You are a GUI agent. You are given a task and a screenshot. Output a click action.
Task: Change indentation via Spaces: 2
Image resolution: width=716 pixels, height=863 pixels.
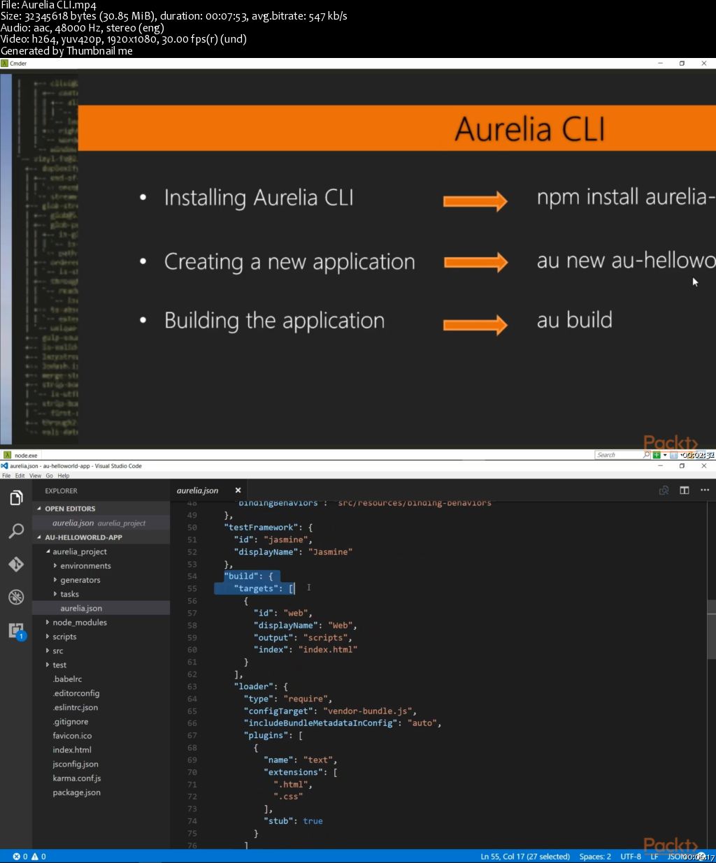coord(595,856)
